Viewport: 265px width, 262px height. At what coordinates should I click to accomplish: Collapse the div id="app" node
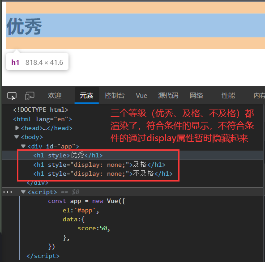point(23,146)
